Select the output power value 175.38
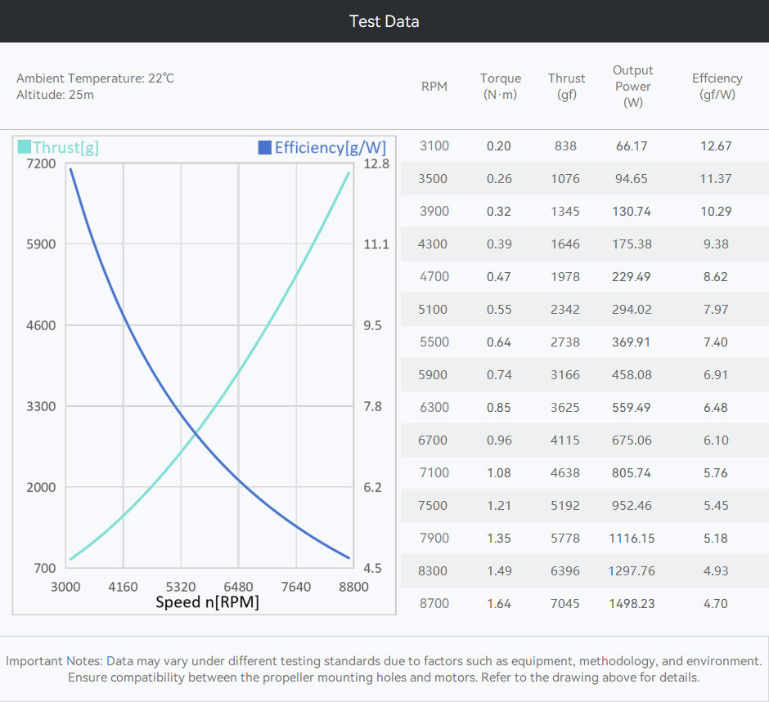Image resolution: width=769 pixels, height=702 pixels. pos(632,244)
